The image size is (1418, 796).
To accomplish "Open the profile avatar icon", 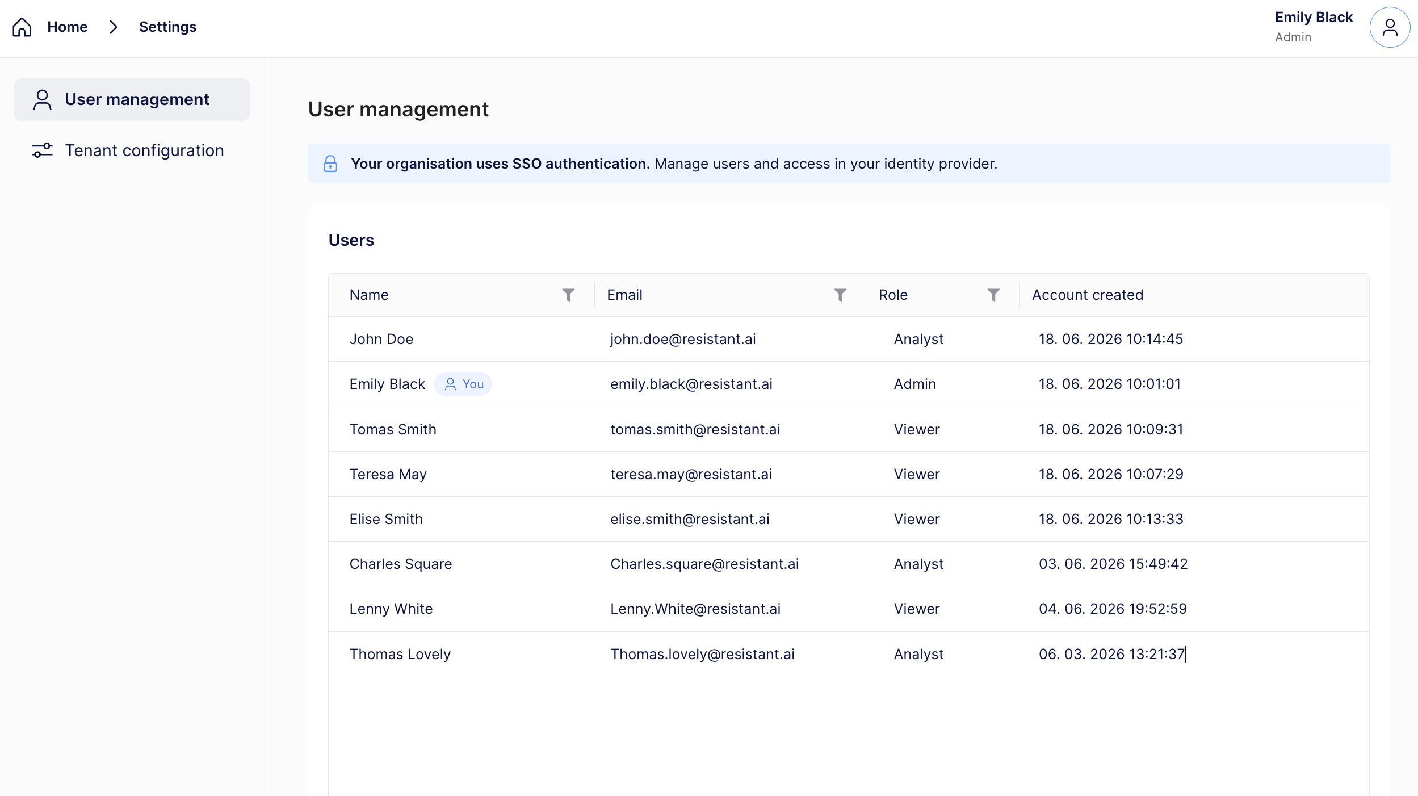I will [1390, 27].
